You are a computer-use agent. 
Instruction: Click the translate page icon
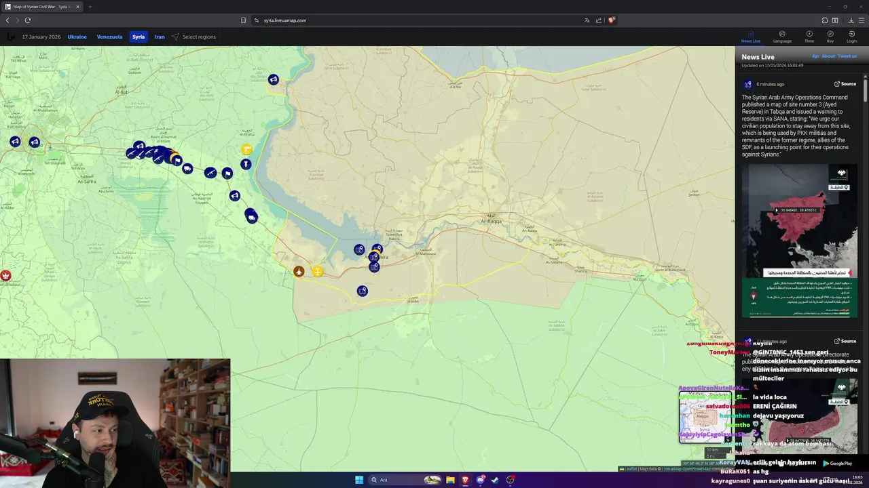587,20
